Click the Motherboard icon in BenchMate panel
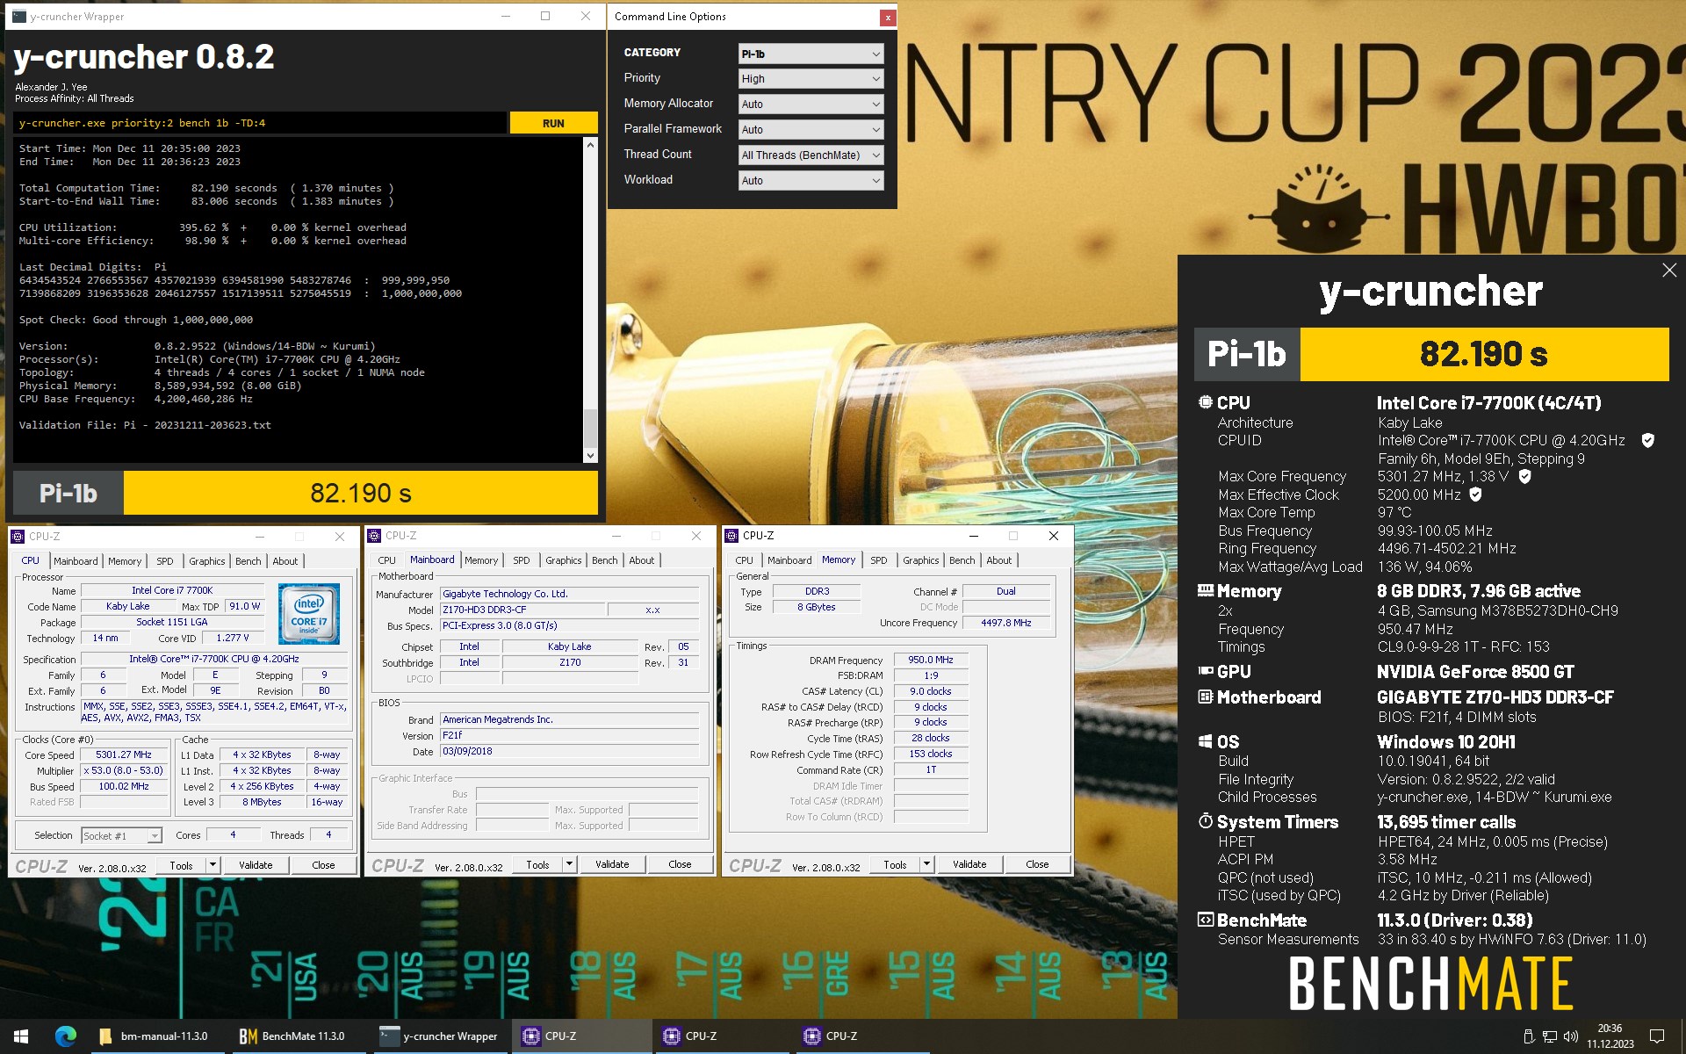Screen dimensions: 1686x1054 tap(1206, 697)
